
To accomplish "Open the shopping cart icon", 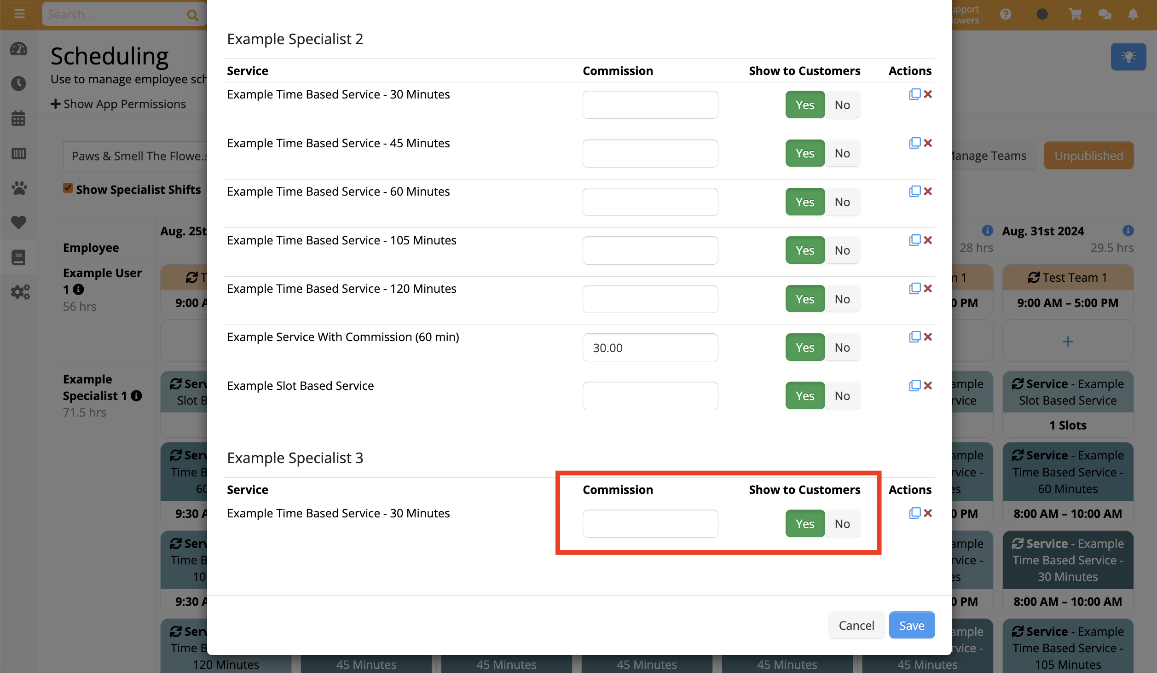I will coord(1075,14).
